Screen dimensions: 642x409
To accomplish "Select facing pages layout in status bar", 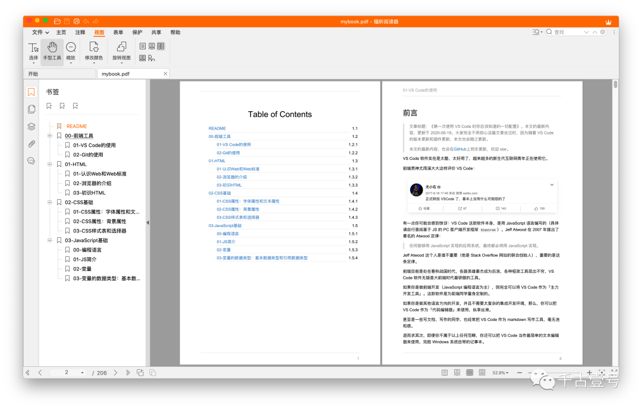I will coord(470,373).
